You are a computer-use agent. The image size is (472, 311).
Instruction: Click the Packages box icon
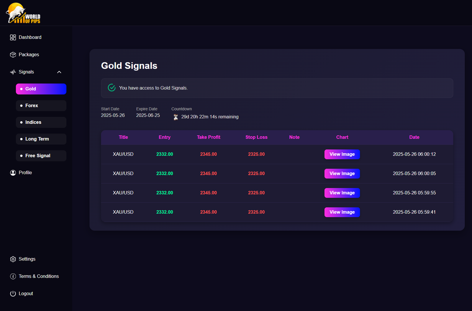[x=13, y=55]
